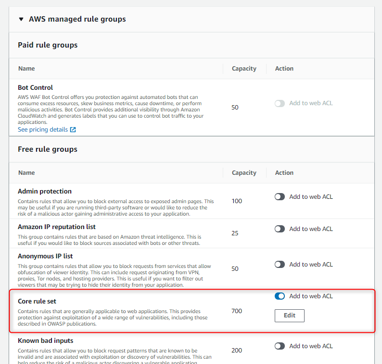Screen dimensions: 382x364
Task: Toggle the Bot Control web ACL switch
Action: pyautogui.click(x=280, y=103)
